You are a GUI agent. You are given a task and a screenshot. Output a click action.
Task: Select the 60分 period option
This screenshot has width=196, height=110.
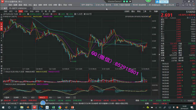point(37,11)
